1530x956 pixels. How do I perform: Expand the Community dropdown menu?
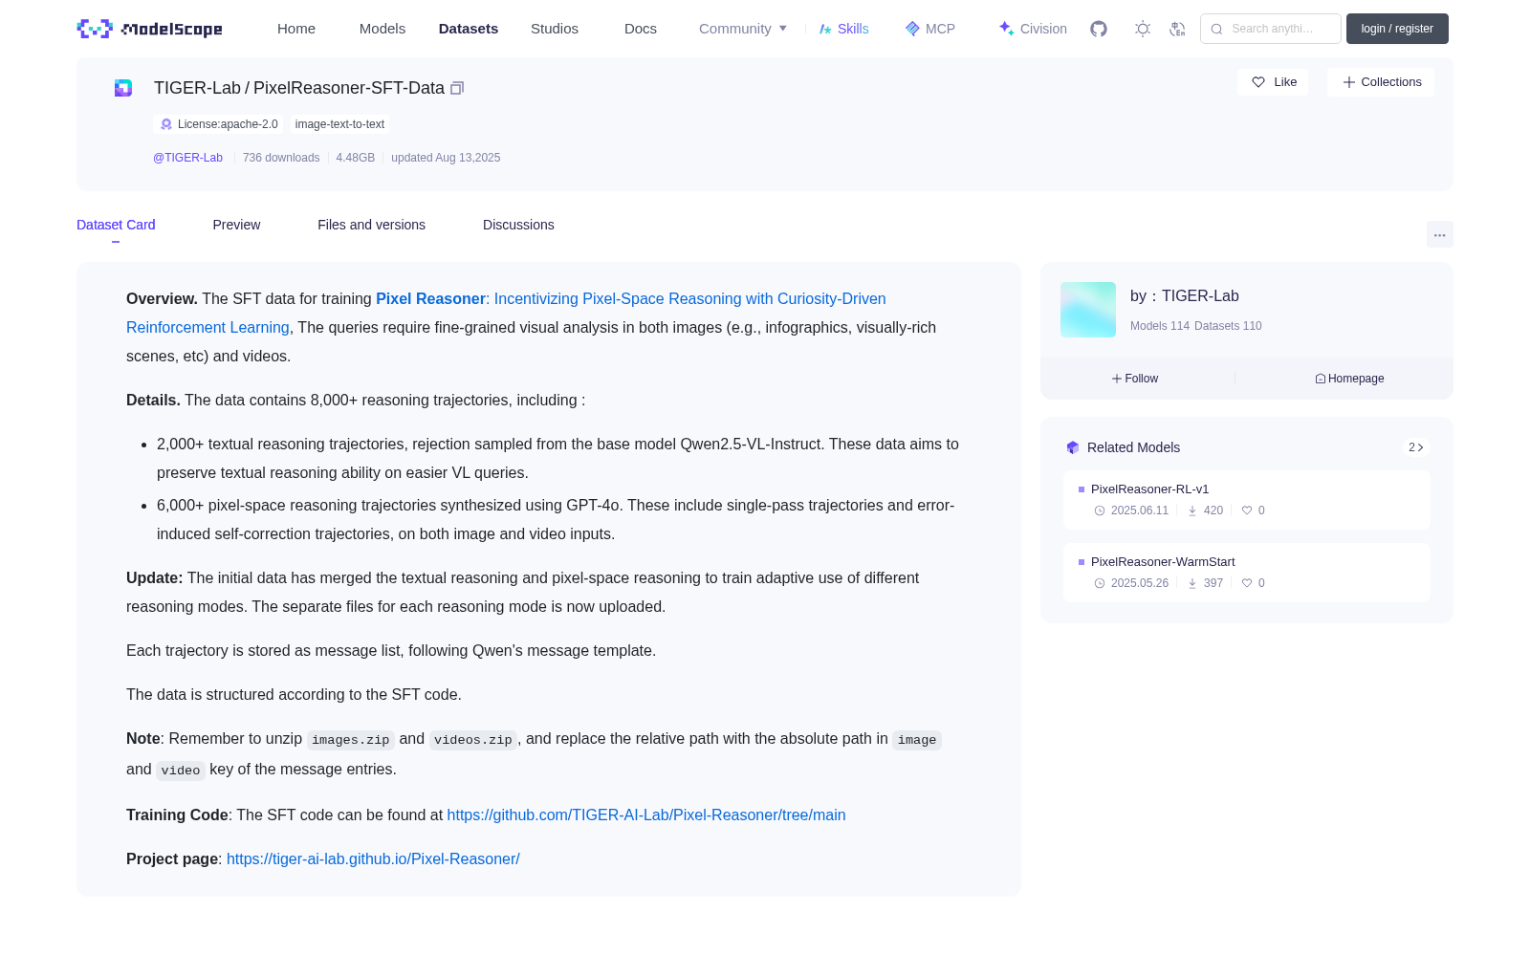click(x=743, y=29)
